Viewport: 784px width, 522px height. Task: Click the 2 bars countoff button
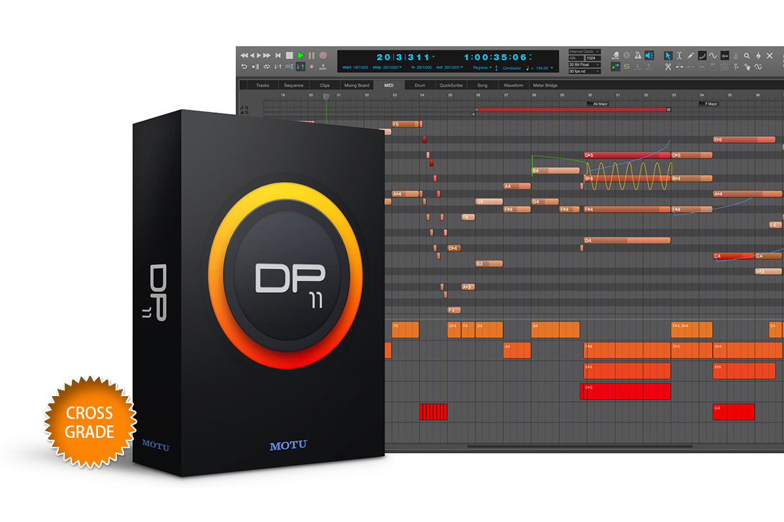[323, 67]
